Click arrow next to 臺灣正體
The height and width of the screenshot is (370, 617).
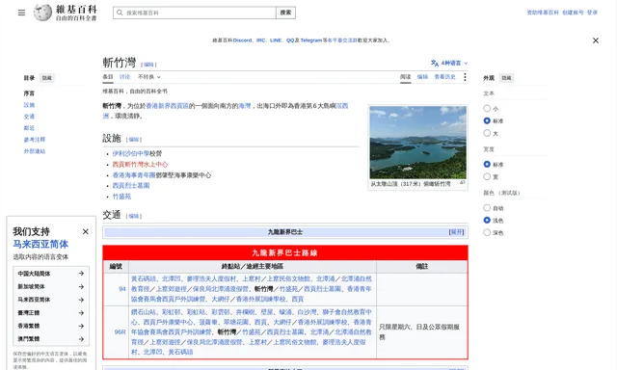click(81, 313)
